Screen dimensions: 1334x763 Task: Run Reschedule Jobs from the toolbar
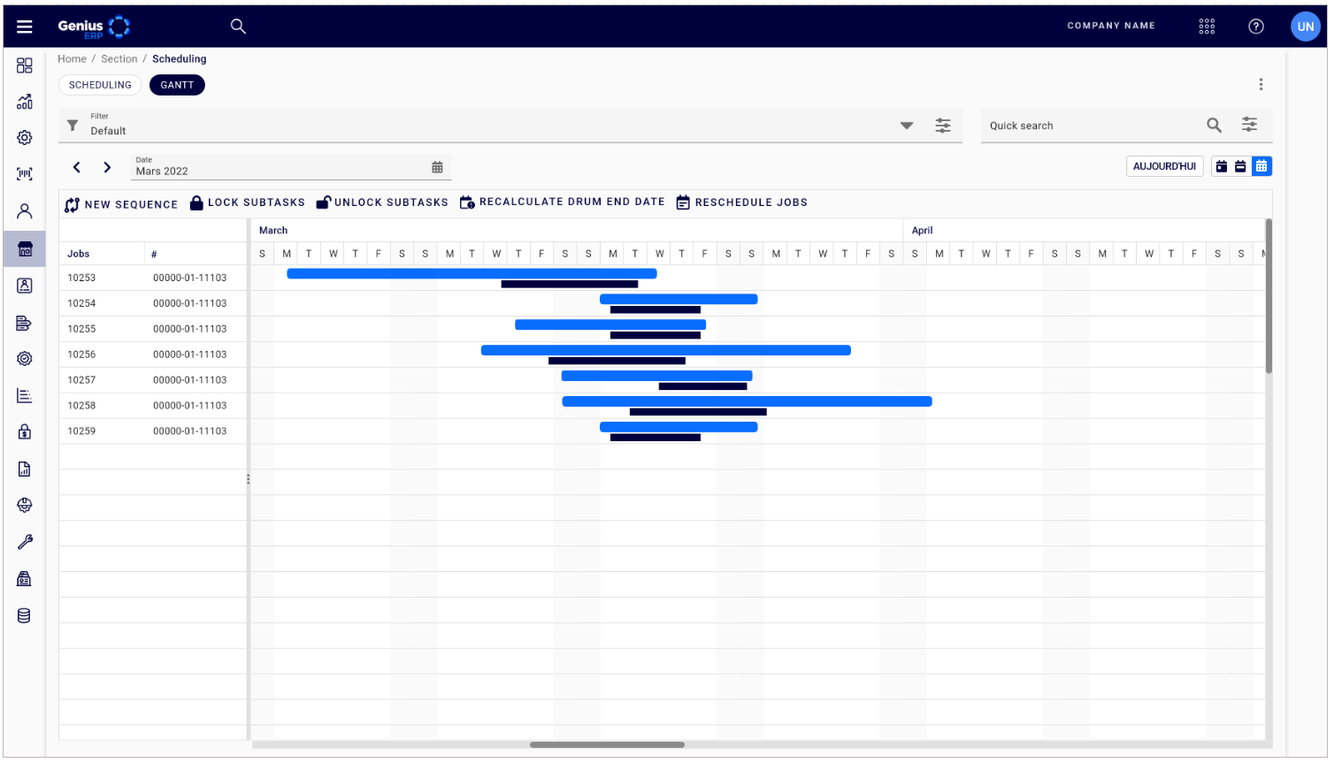[x=741, y=202]
